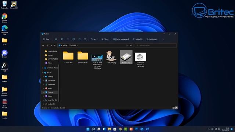
Task: Select Picture2.png hard drive thumbnail
Action: (x=126, y=57)
